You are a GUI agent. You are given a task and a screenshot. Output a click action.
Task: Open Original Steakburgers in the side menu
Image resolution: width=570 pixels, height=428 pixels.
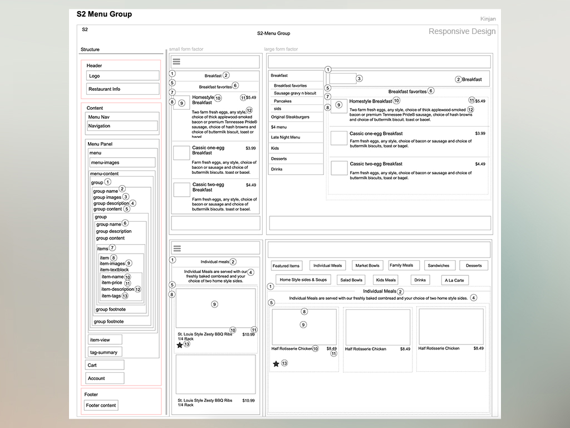pyautogui.click(x=290, y=117)
